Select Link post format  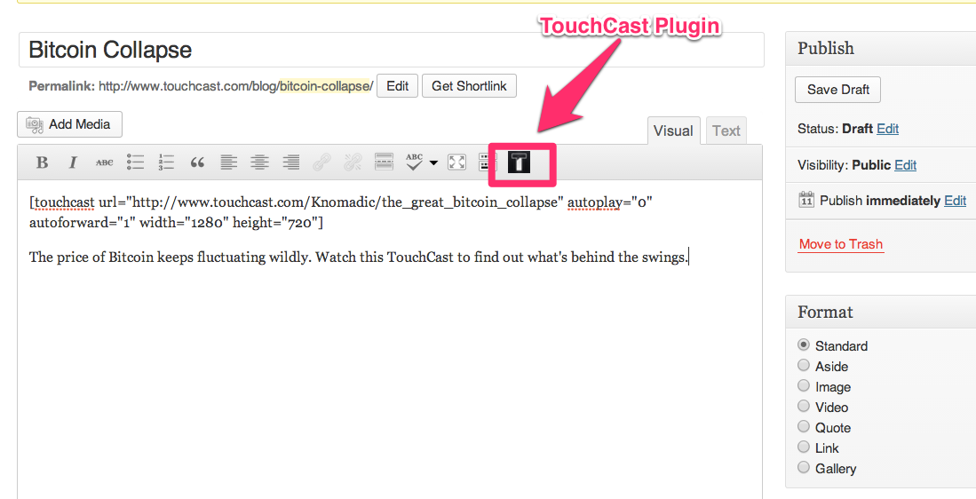(804, 448)
